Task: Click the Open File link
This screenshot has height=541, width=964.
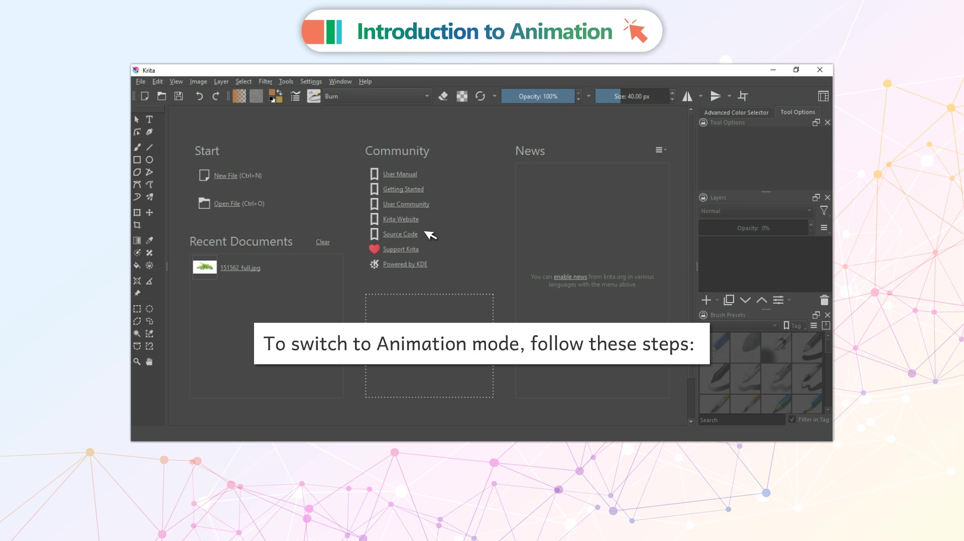Action: click(227, 203)
